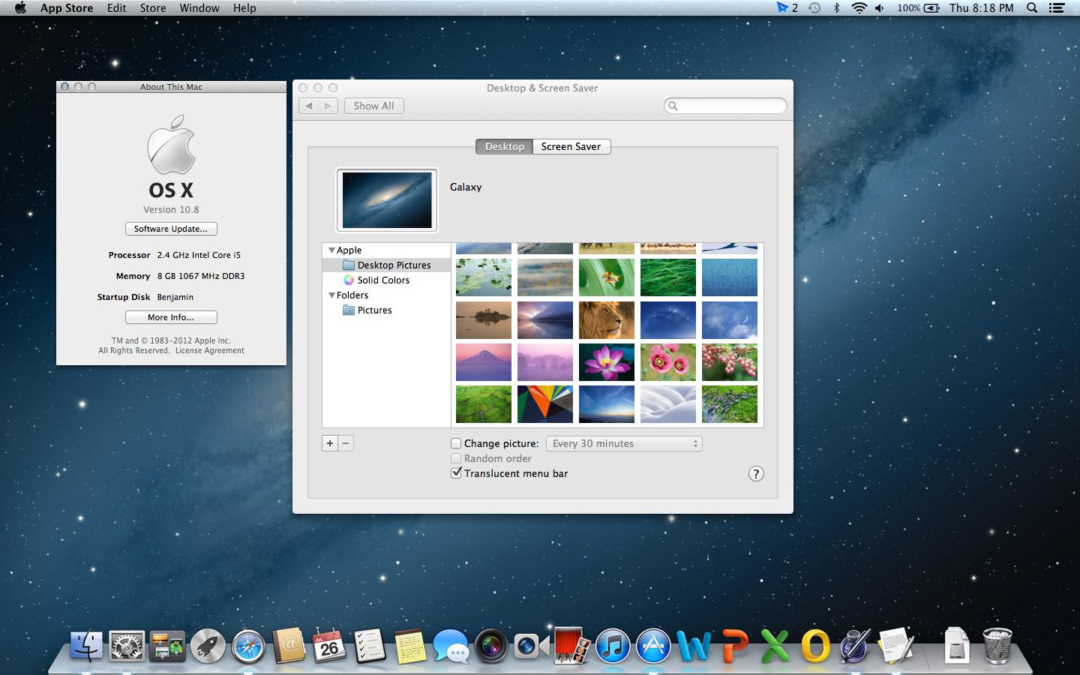Image resolution: width=1080 pixels, height=675 pixels.
Task: Open the Trash in the dock
Action: click(x=997, y=646)
